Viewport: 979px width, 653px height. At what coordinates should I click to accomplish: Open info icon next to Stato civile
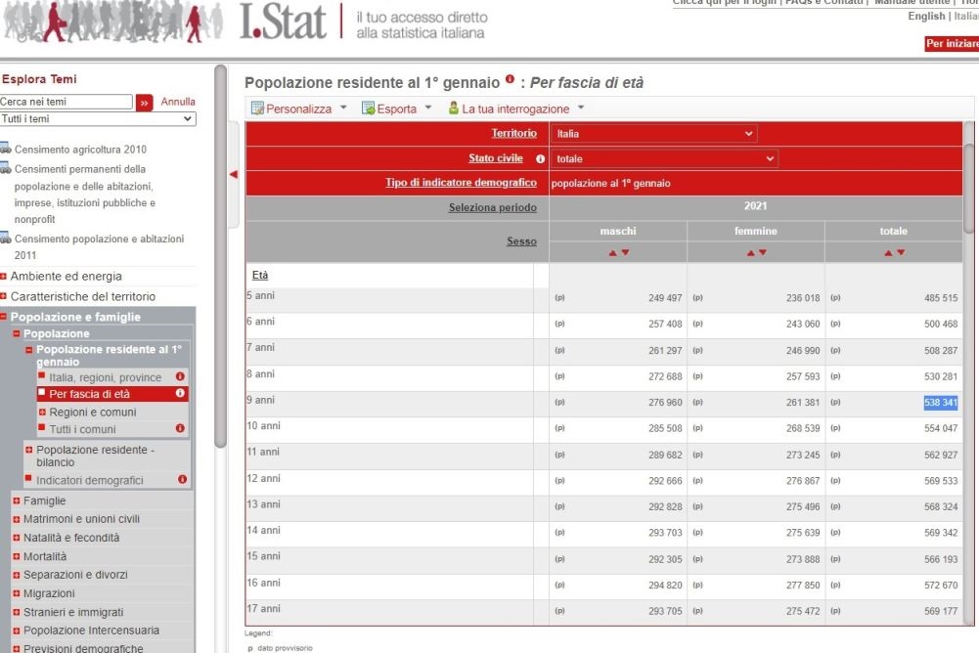point(540,159)
